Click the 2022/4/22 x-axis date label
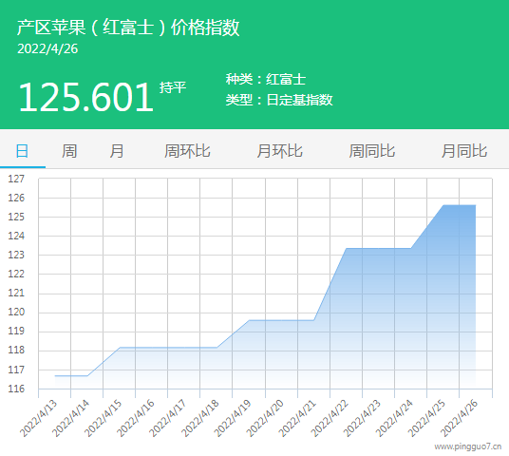This screenshot has height=456, width=509. [330, 418]
